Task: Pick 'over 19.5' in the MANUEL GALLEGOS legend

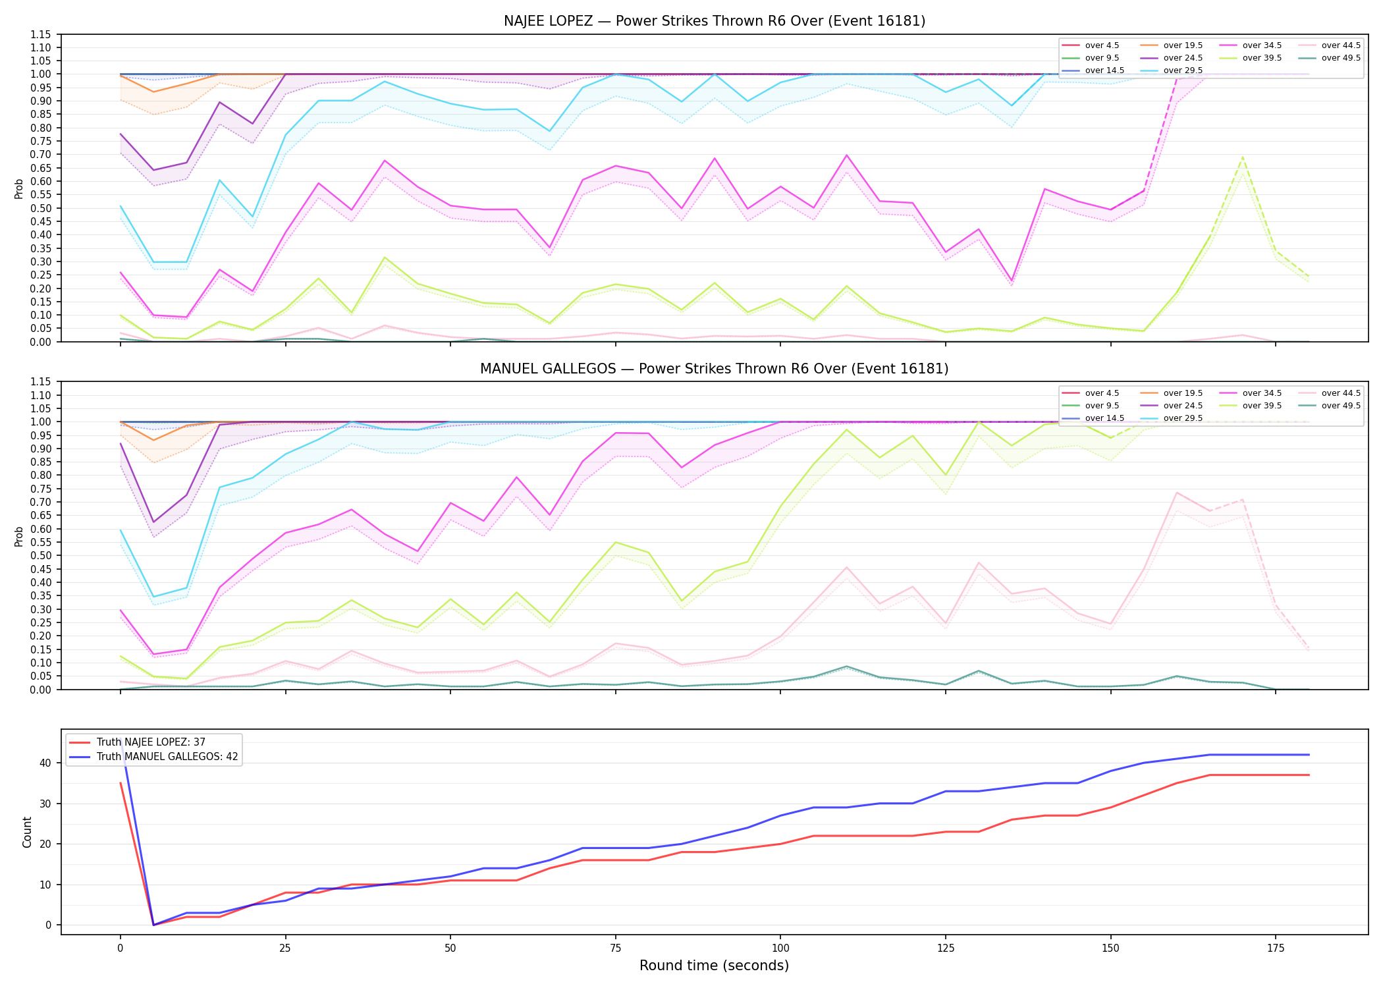Action: pos(1172,393)
